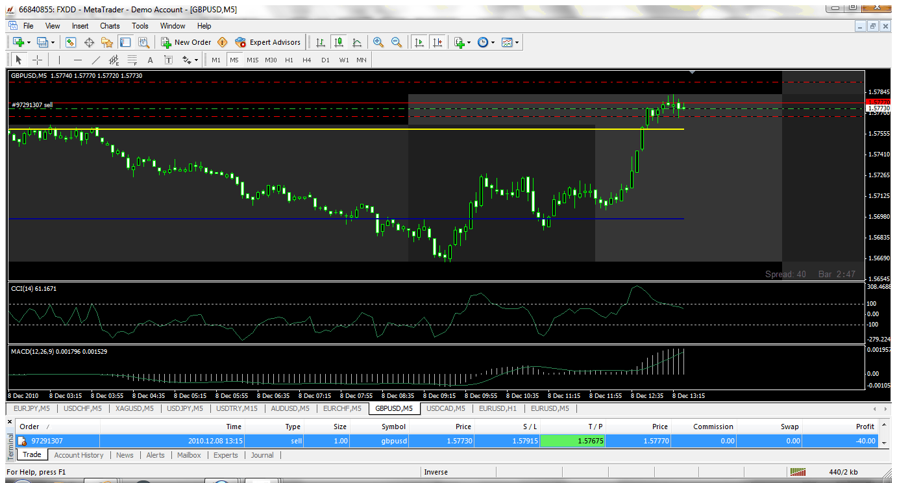The width and height of the screenshot is (897, 483).
Task: Expand the Profiles dropdown arrow
Action: coord(53,42)
